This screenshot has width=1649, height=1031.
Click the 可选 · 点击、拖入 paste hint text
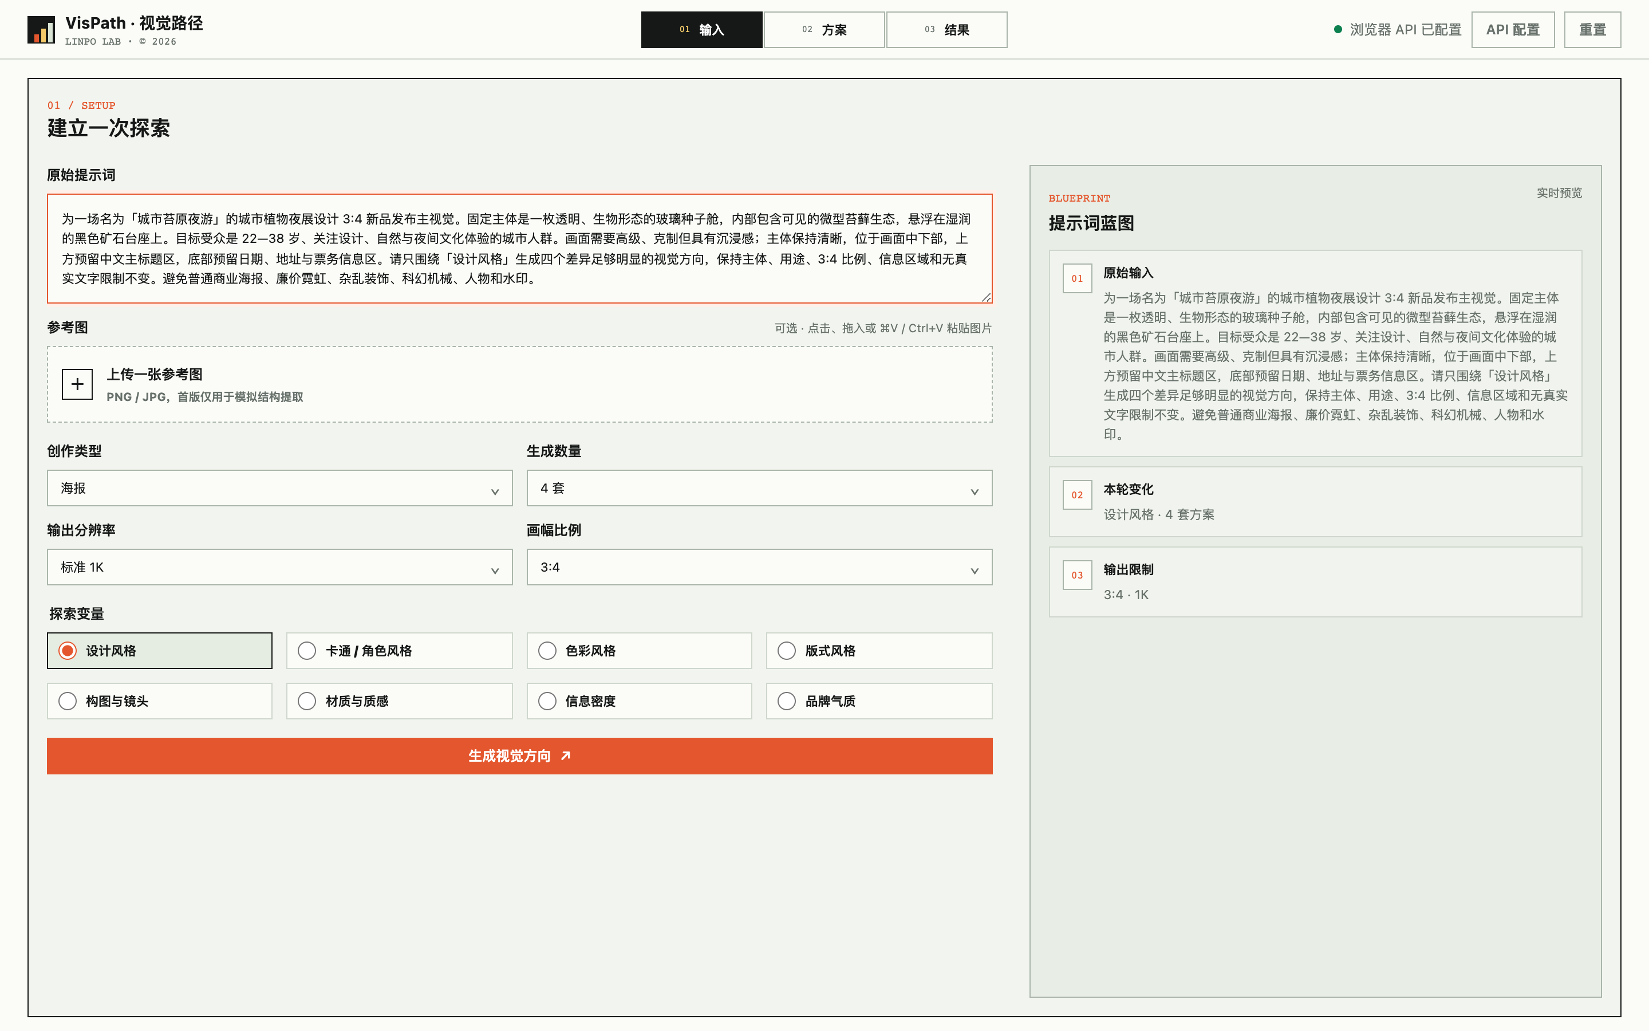point(883,328)
